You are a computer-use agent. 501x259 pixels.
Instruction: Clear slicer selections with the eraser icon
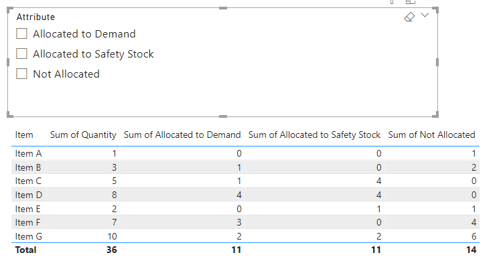click(409, 17)
